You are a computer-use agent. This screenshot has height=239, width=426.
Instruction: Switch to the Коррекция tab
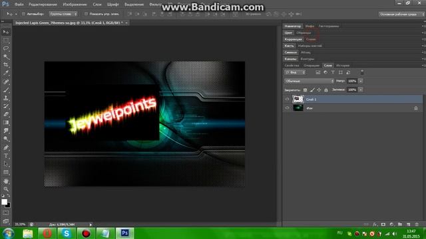(x=293, y=39)
